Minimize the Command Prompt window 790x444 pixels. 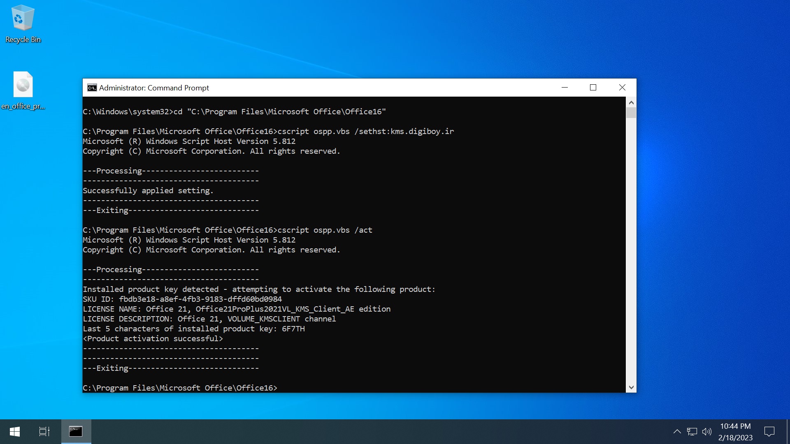(x=565, y=88)
